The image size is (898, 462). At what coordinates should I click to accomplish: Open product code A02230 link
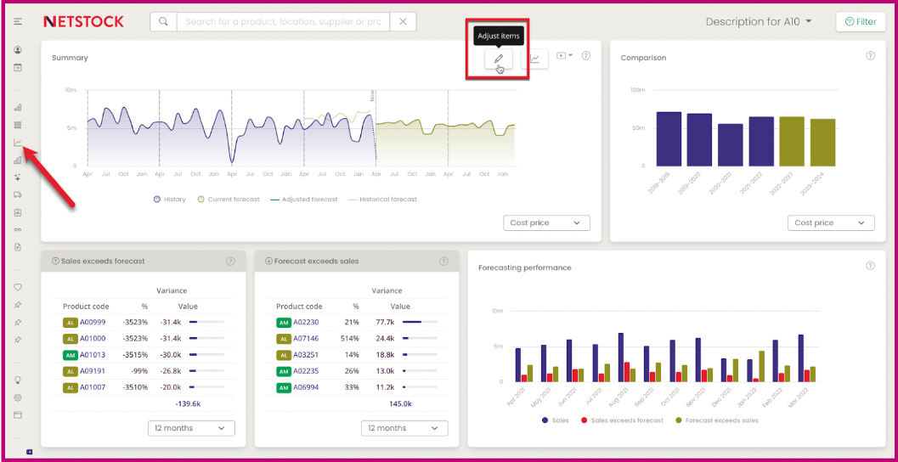(x=307, y=323)
